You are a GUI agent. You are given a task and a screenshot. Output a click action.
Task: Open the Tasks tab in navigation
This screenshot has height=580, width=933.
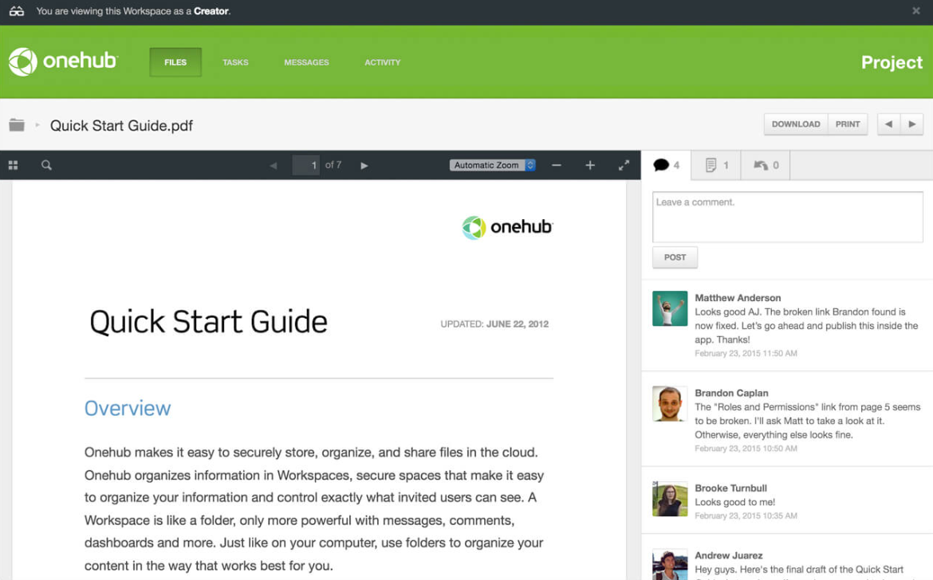[x=235, y=62]
